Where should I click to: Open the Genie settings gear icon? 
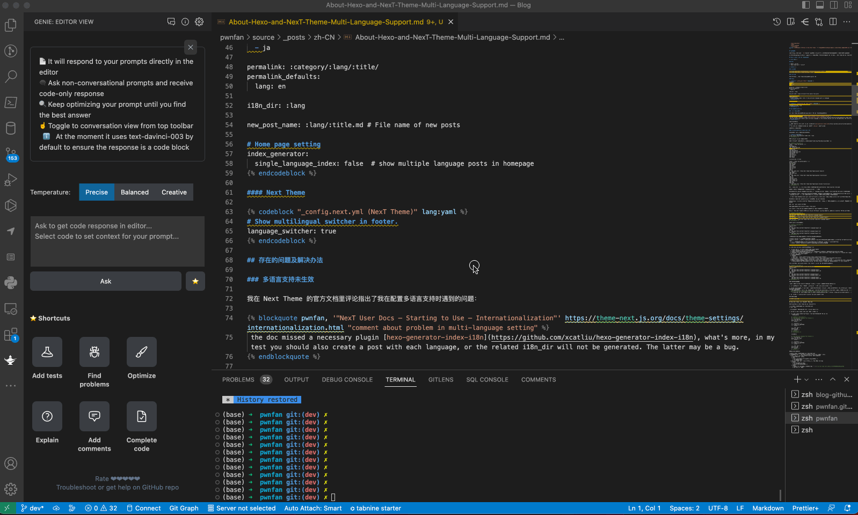pyautogui.click(x=199, y=22)
